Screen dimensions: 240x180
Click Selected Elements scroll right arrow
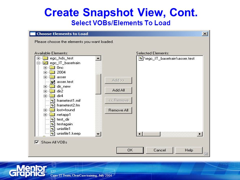pos(199,134)
